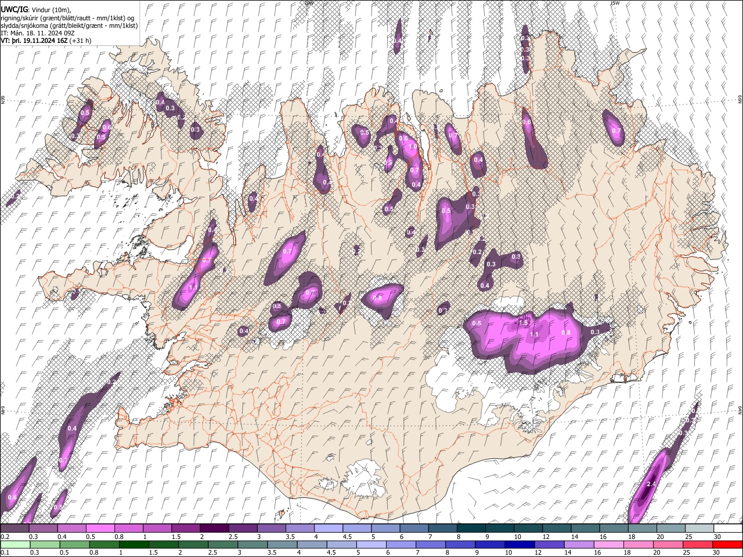Viewport: 743px width, 557px height.
Task: Select the dark green bottom legend swatch after 1
Action: coord(134,544)
